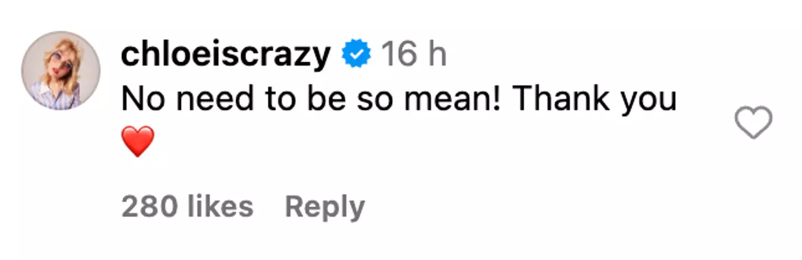Screen dimensions: 802x260
Task: Open the chloeiscrazy username link
Action: [226, 56]
